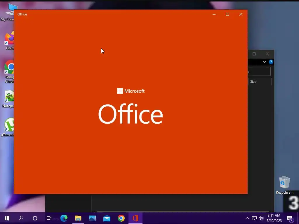Open the Windows Start menu
The width and height of the screenshot is (299, 224).
point(7,218)
